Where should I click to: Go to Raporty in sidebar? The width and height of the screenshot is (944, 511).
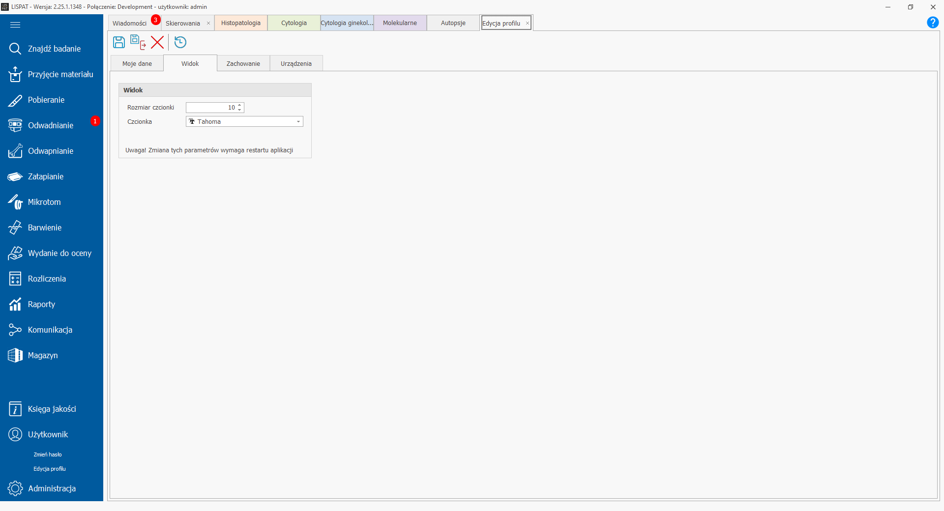click(41, 304)
